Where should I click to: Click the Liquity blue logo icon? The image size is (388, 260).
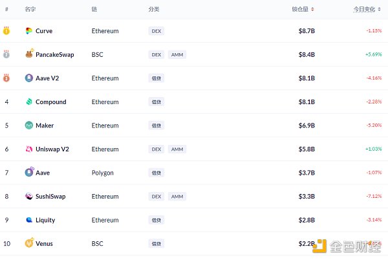point(29,220)
